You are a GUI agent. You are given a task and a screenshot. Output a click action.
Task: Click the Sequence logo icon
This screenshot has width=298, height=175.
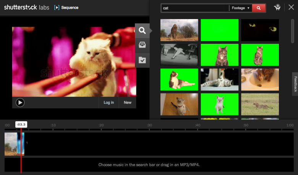point(57,7)
